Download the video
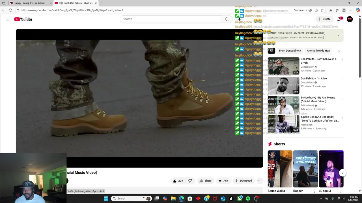 [x=243, y=181]
